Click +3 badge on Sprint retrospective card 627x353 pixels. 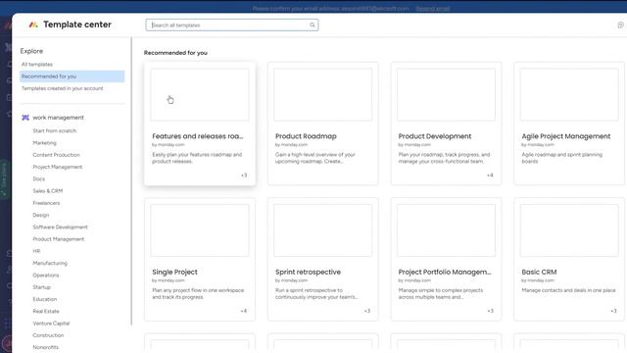(x=367, y=311)
